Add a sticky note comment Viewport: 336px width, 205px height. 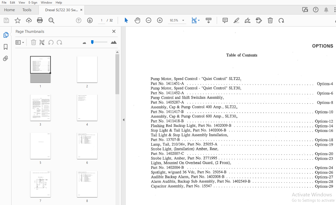pos(225,20)
